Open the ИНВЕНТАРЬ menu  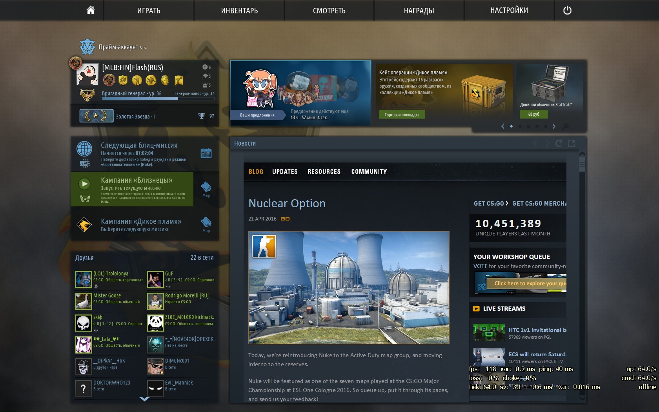(x=239, y=11)
